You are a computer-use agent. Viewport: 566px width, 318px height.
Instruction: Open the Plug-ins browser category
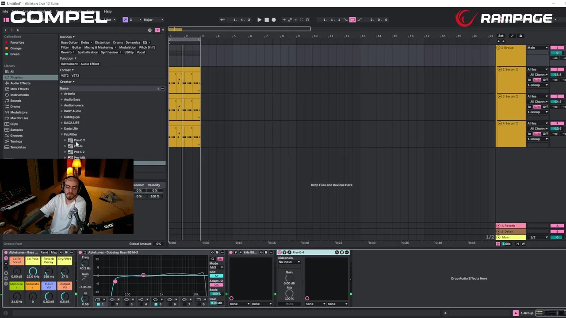[31, 77]
